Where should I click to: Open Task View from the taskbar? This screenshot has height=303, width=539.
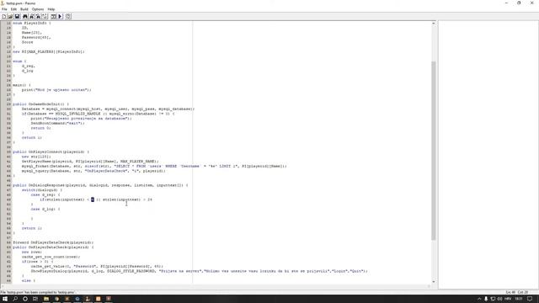point(35,299)
